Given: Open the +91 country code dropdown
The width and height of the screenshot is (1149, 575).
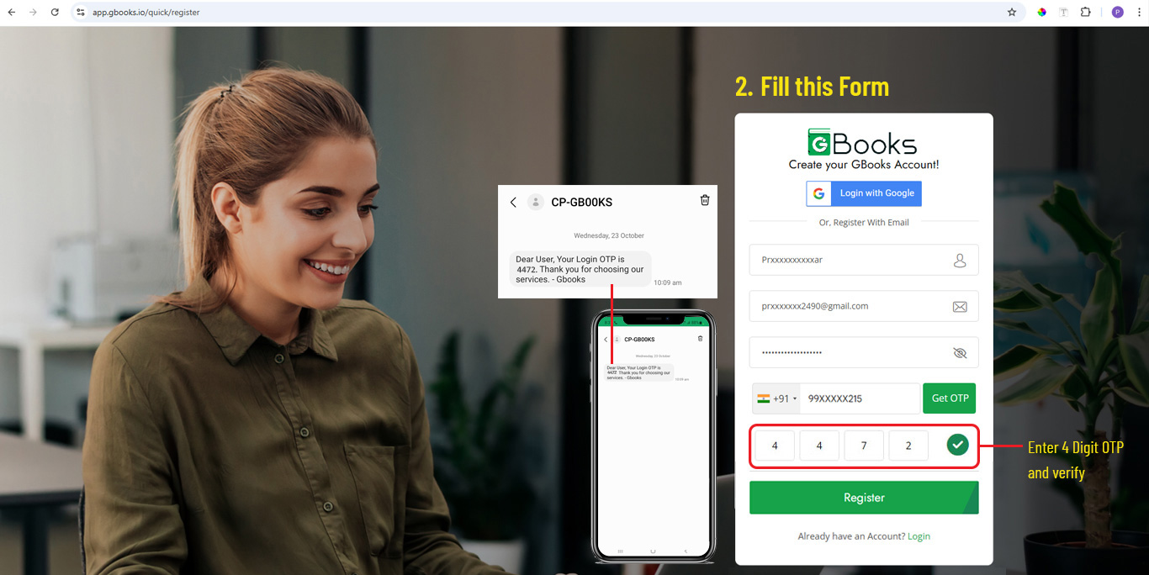Looking at the screenshot, I should [x=776, y=398].
